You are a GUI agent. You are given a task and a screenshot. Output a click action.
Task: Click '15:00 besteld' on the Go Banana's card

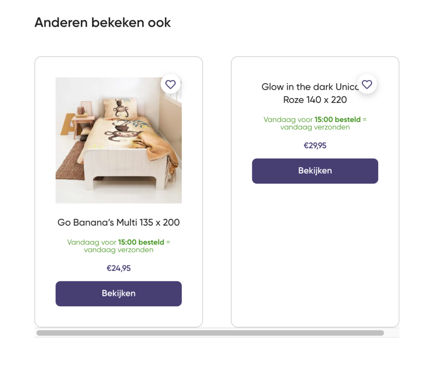(x=141, y=242)
